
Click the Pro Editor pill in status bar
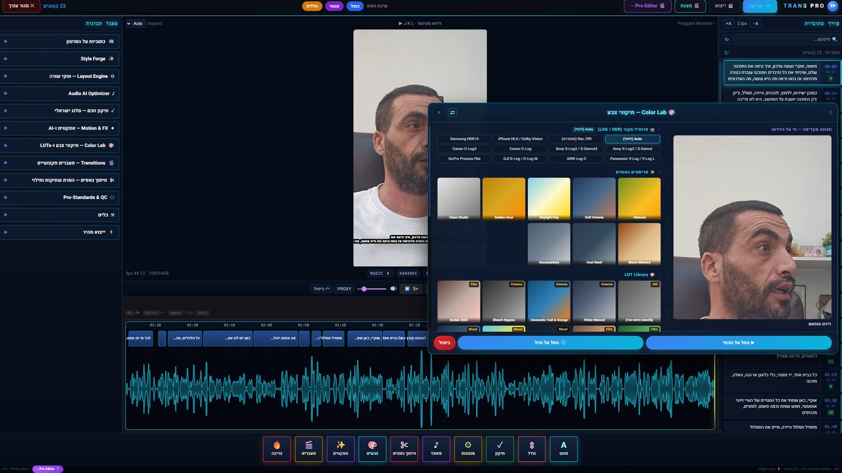(48, 469)
